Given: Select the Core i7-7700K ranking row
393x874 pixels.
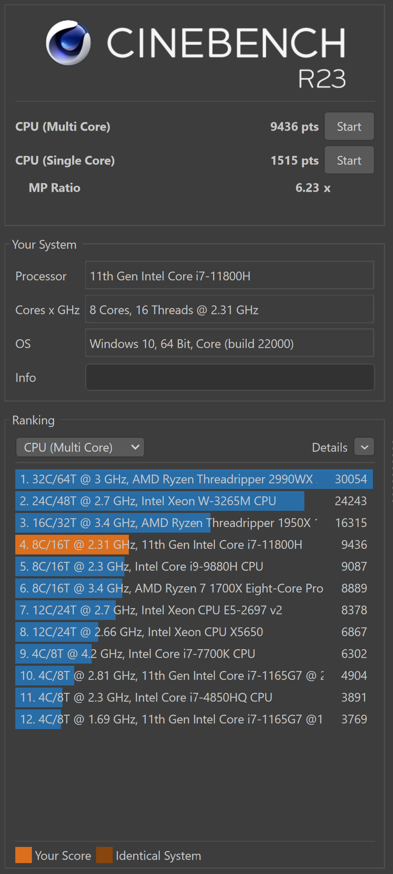Looking at the screenshot, I should (x=193, y=654).
